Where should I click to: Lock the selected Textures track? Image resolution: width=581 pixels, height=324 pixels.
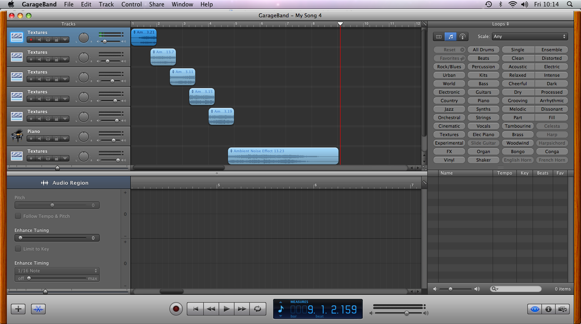pyautogui.click(x=56, y=40)
